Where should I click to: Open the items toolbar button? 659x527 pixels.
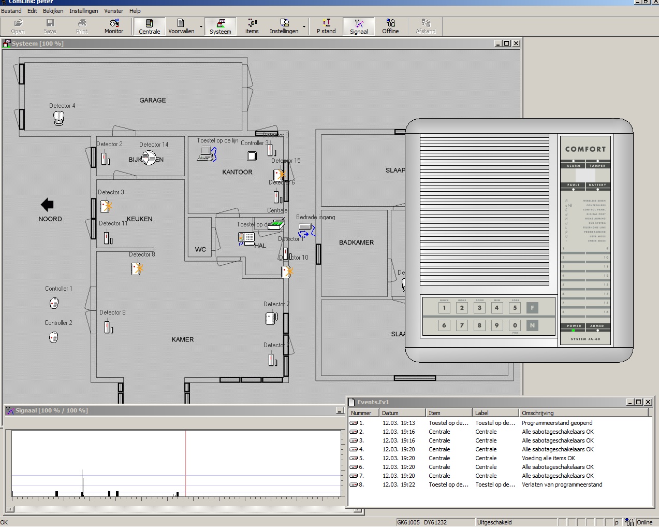[252, 26]
